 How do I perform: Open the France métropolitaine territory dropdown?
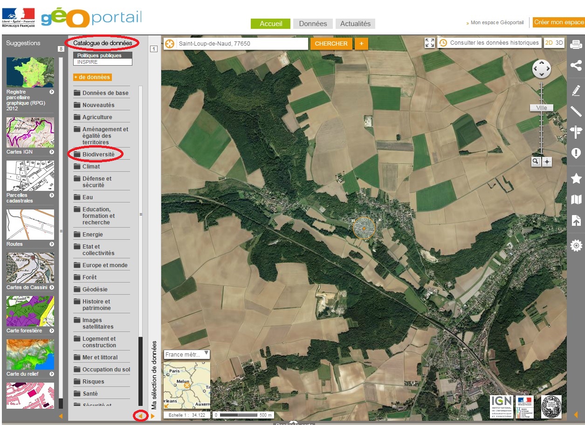pyautogui.click(x=187, y=354)
